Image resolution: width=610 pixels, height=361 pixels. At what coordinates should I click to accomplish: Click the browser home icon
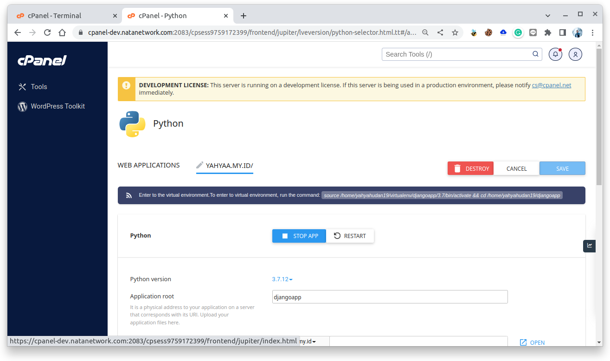click(x=62, y=32)
